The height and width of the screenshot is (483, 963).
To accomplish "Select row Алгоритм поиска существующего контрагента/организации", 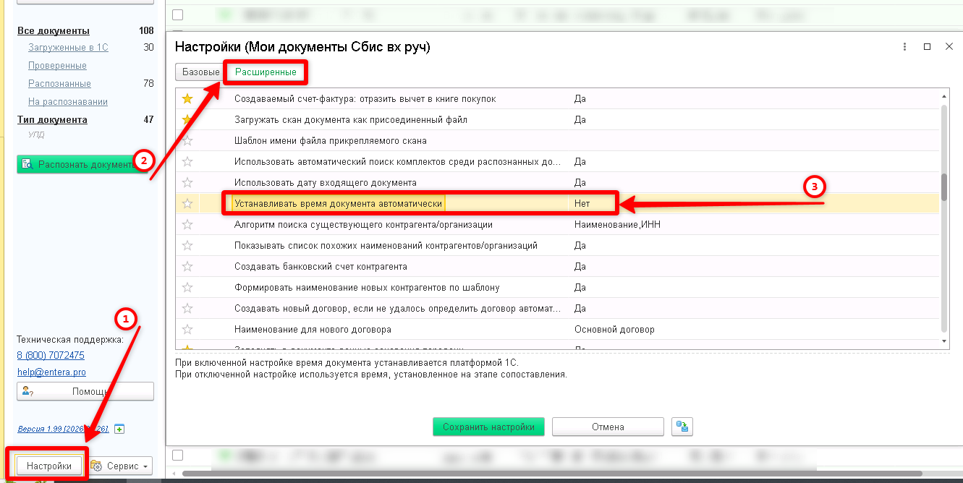I will (557, 224).
